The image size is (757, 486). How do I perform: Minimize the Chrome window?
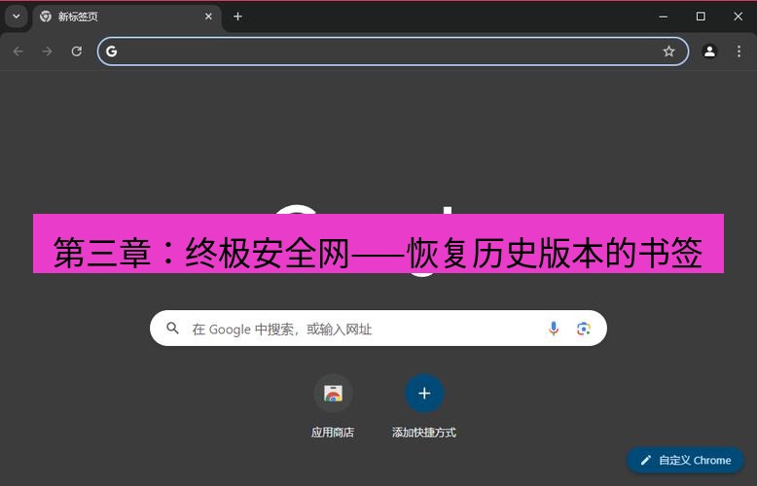pyautogui.click(x=664, y=17)
